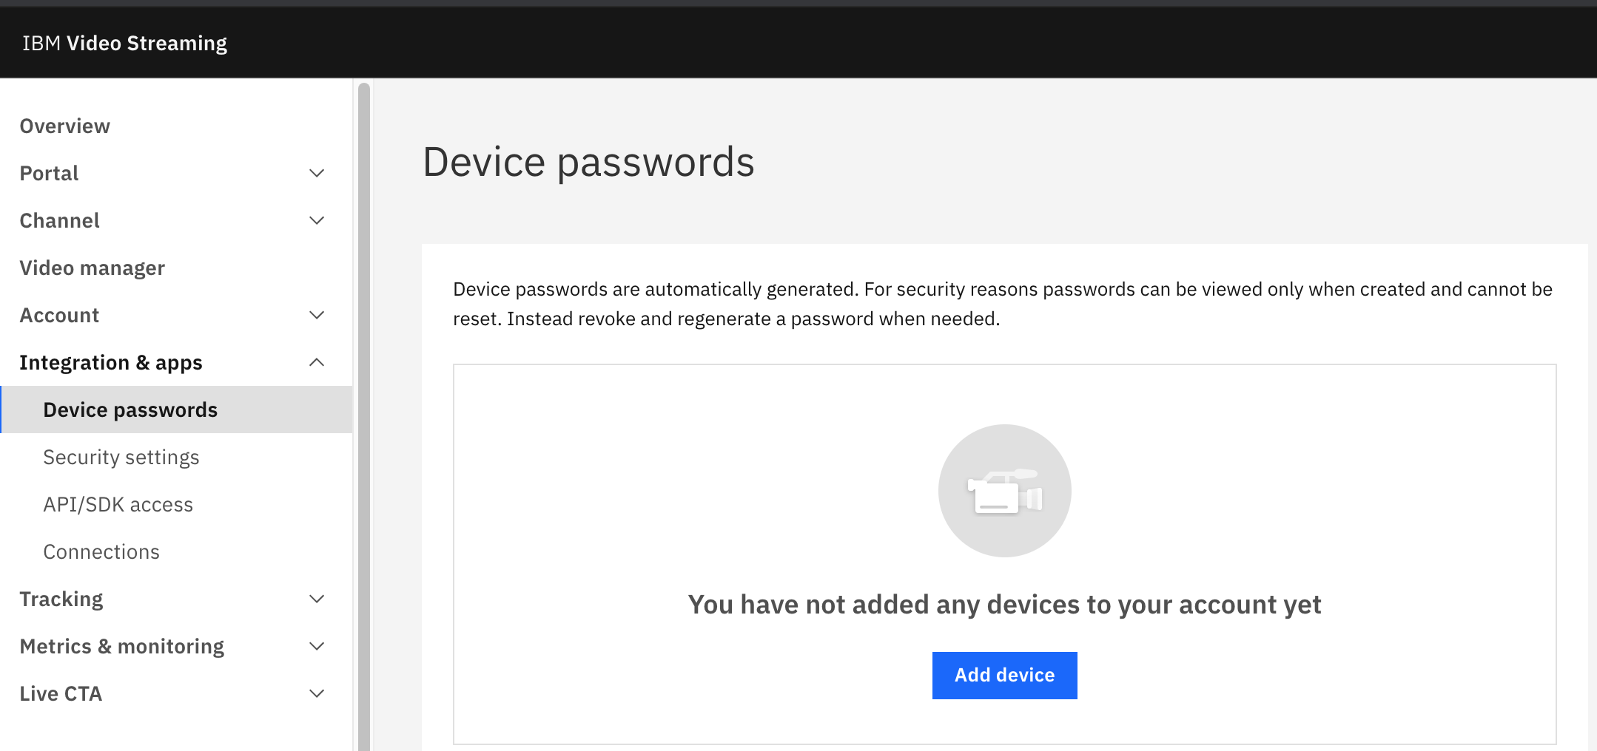Open Video manager in sidebar
Screen dimensions: 1597x751
(x=93, y=268)
